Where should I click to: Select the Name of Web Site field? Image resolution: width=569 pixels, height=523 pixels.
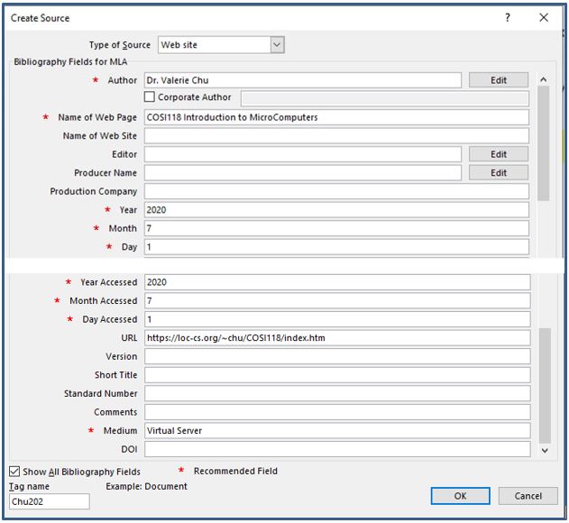tap(335, 136)
